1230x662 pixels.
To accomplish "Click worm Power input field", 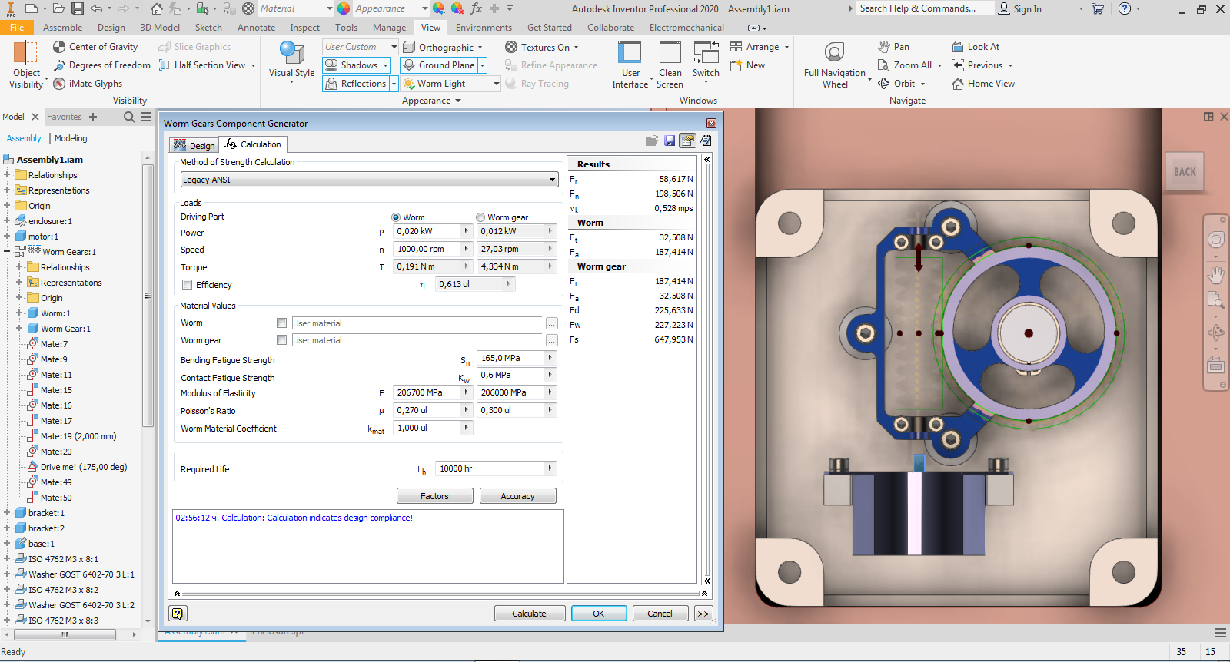I will (x=427, y=231).
